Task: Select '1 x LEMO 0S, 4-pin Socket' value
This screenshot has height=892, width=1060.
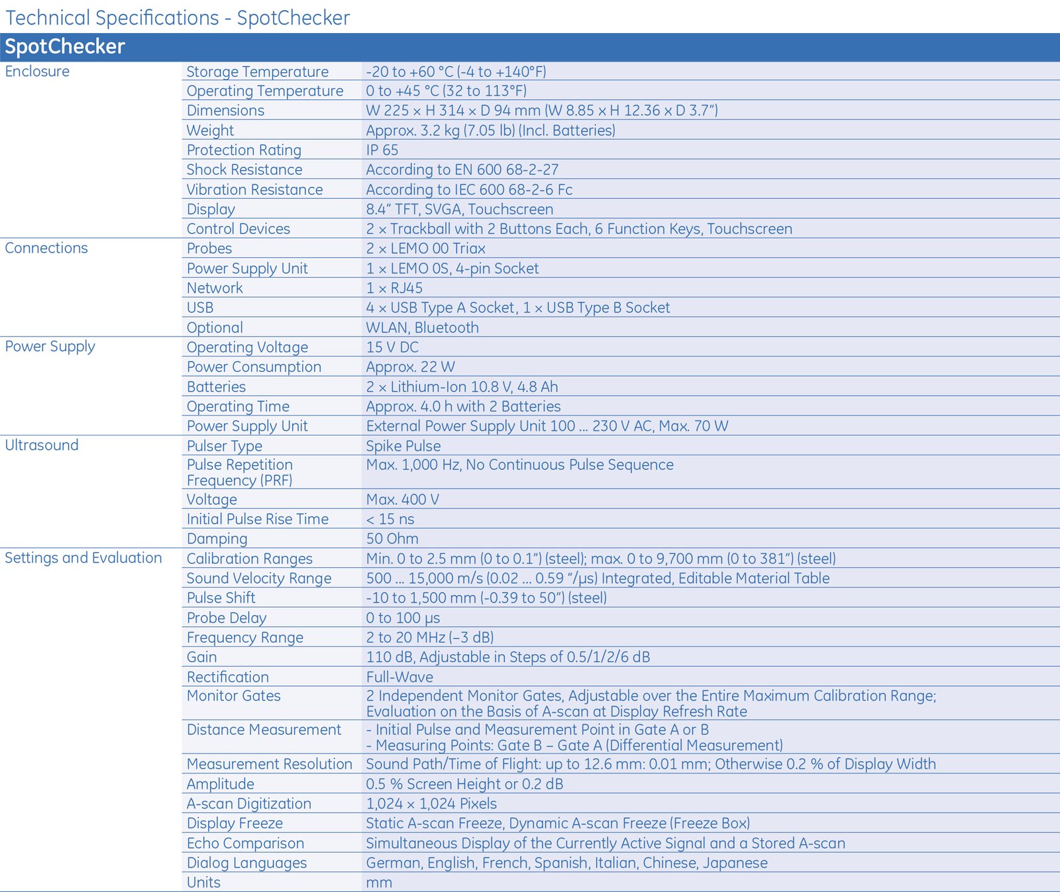Action: (x=452, y=268)
